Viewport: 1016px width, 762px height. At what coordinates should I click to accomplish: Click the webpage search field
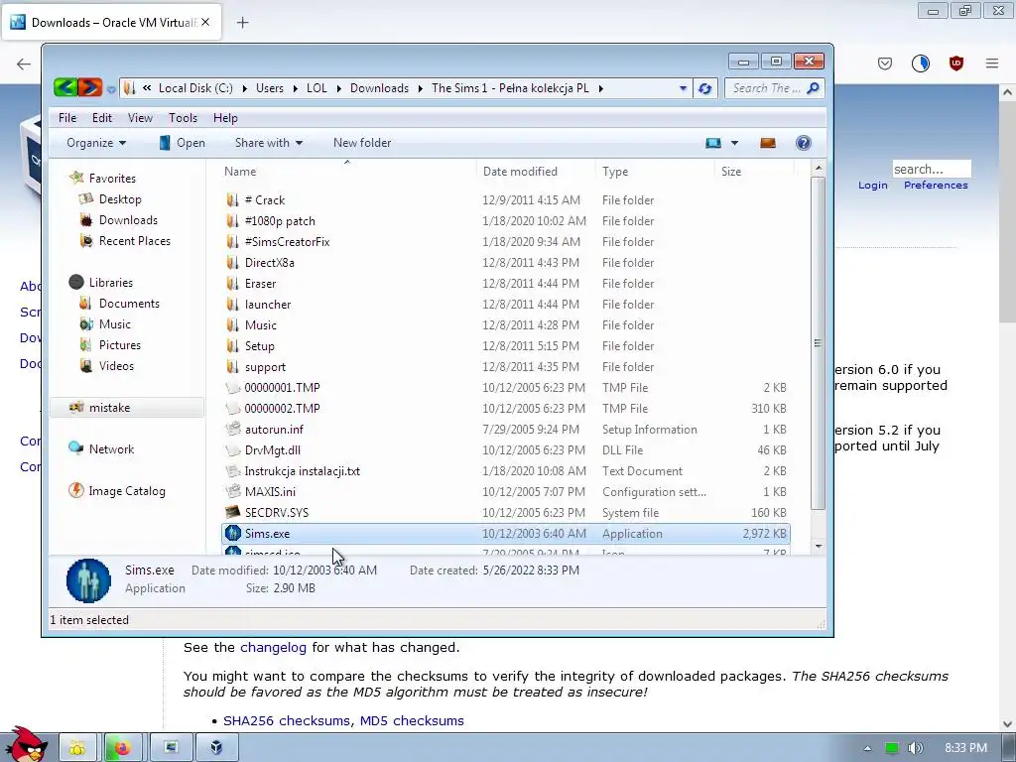coord(931,169)
